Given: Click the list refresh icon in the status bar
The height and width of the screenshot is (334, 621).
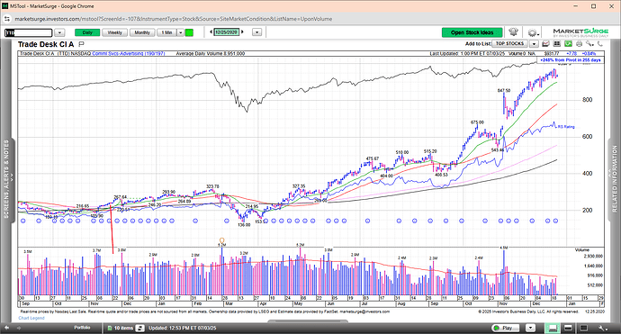Looking at the screenshot, I should (x=139, y=328).
